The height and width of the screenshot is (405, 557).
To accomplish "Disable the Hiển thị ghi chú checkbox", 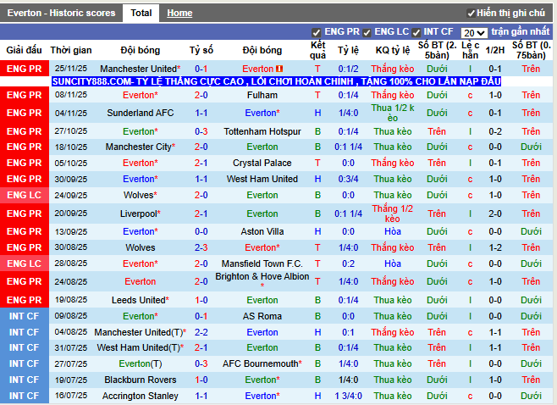I will [x=472, y=14].
